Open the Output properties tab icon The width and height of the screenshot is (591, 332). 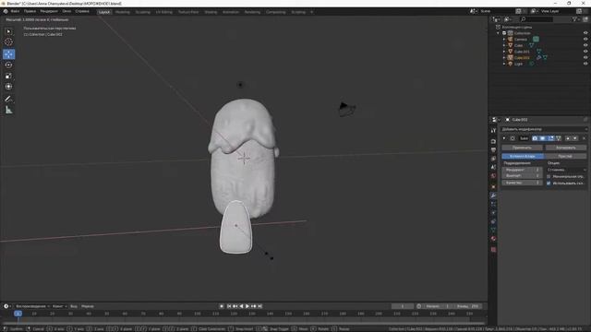[493, 150]
